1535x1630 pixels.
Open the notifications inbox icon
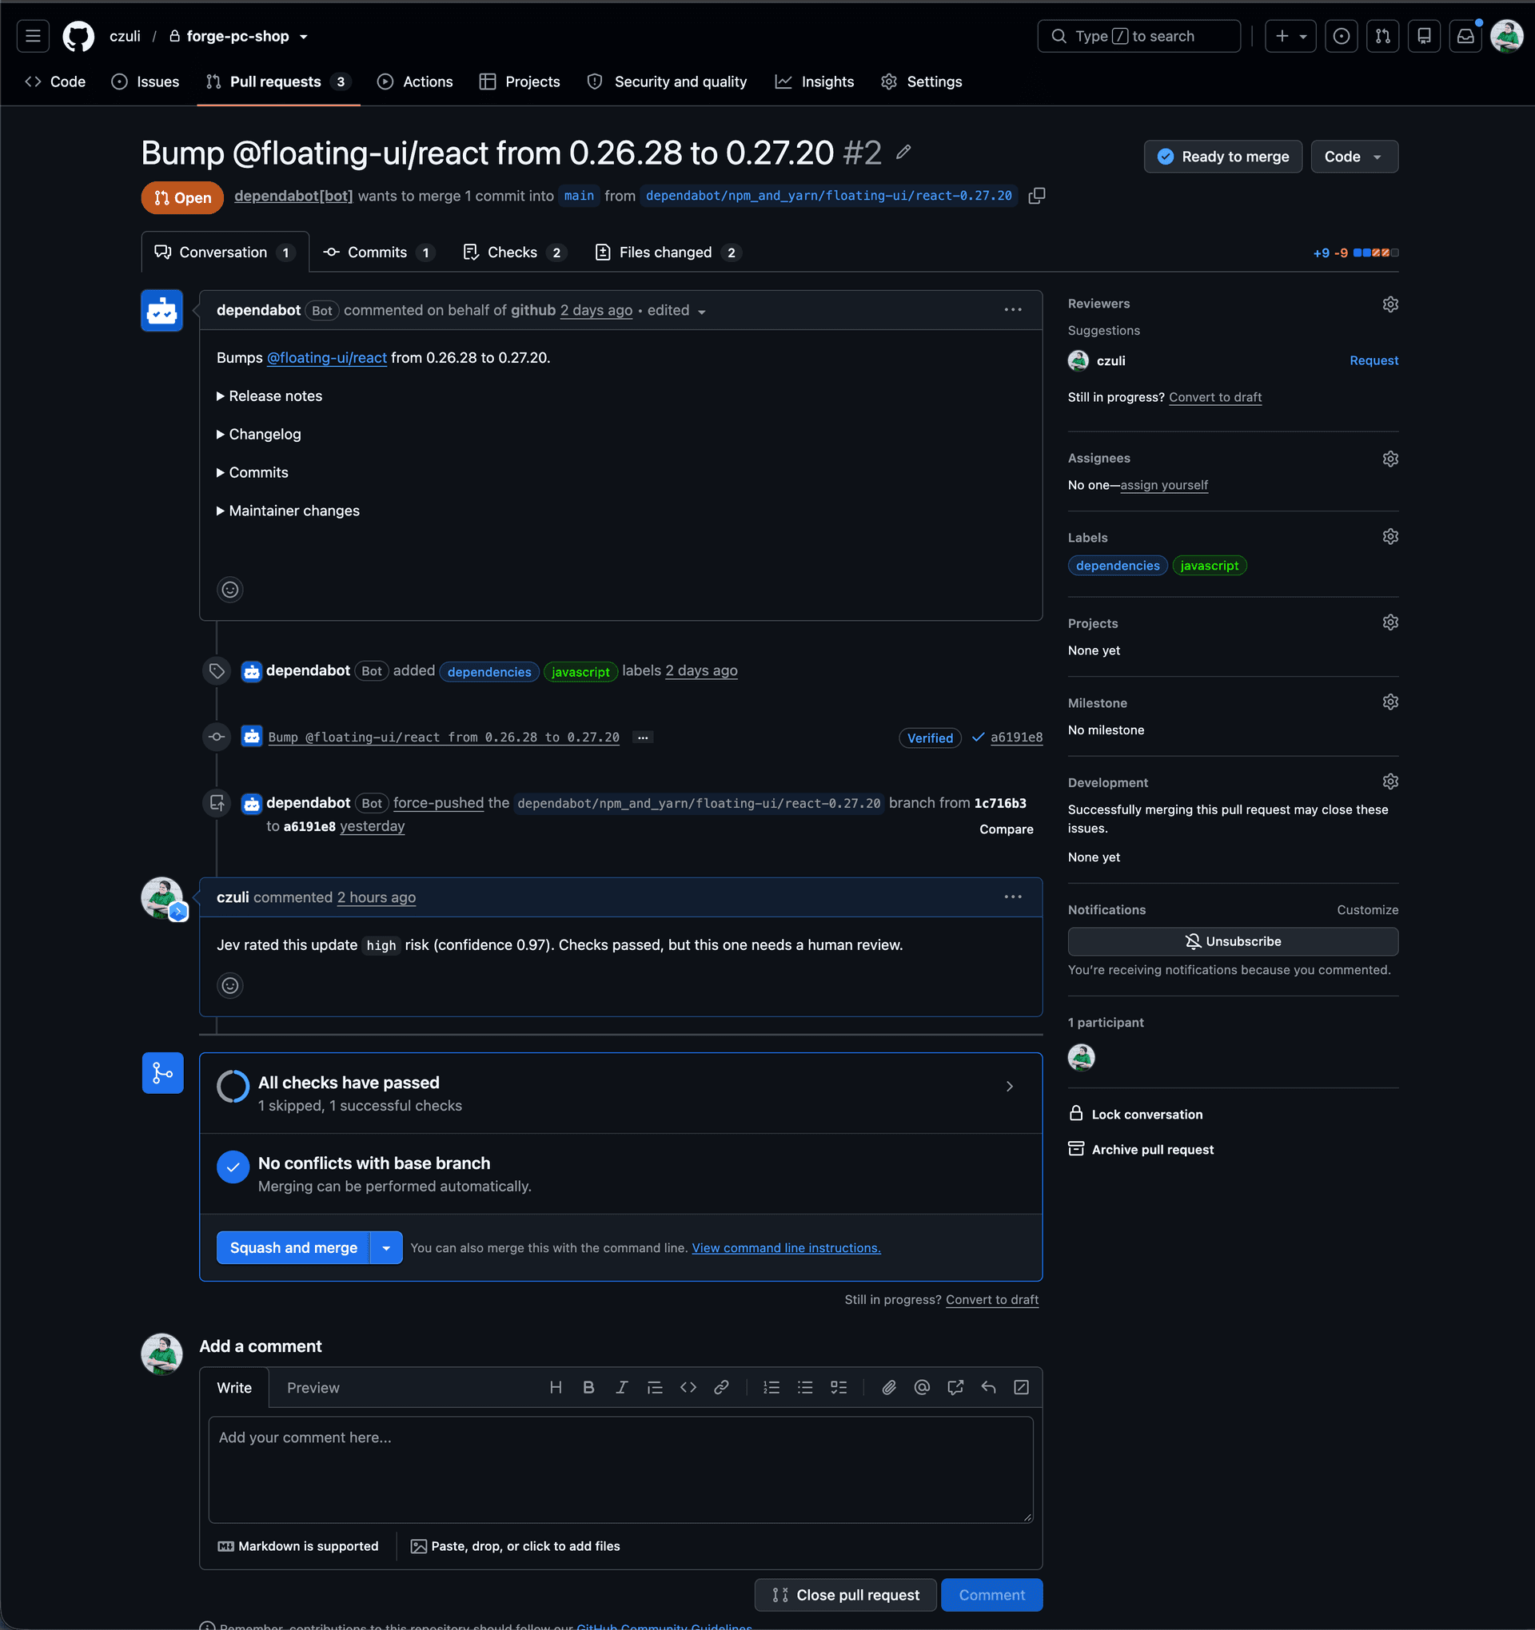click(1465, 36)
